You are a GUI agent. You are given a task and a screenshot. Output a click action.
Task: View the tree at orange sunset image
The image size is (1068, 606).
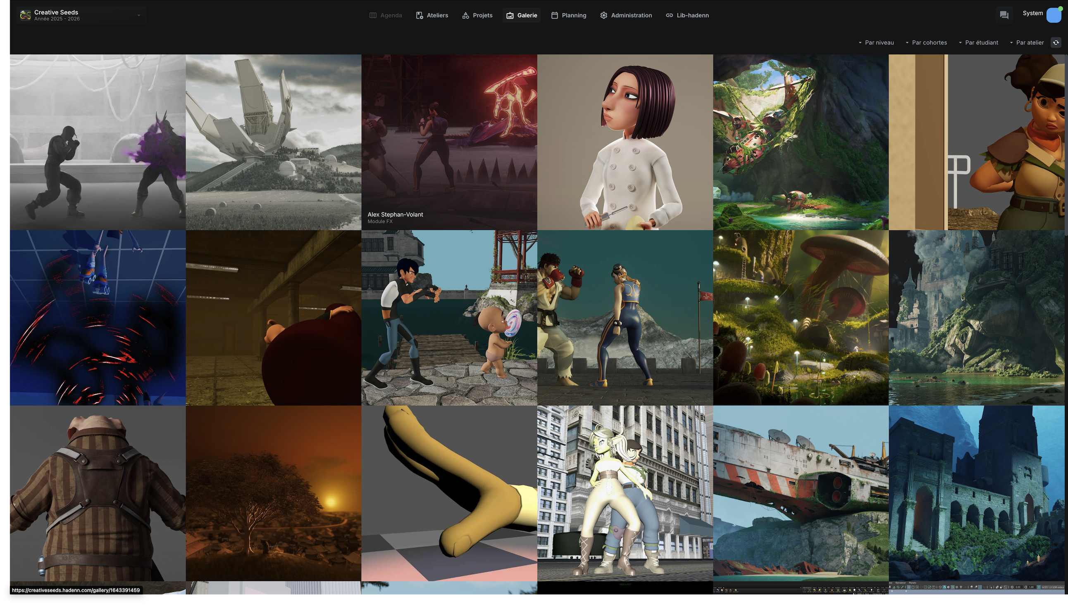(274, 494)
